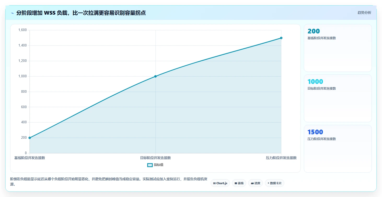Click the 200 value in the baseline card
Image resolution: width=382 pixels, height=197 pixels.
[314, 31]
